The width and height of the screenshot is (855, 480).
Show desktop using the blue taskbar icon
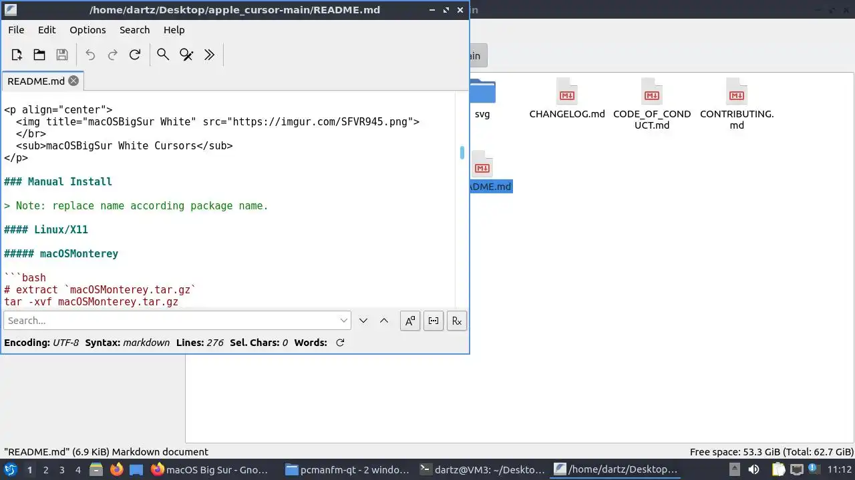pyautogui.click(x=136, y=469)
